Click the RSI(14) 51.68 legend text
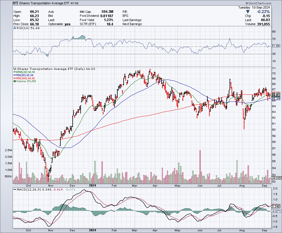The height and width of the screenshot is (233, 282). tap(28, 28)
